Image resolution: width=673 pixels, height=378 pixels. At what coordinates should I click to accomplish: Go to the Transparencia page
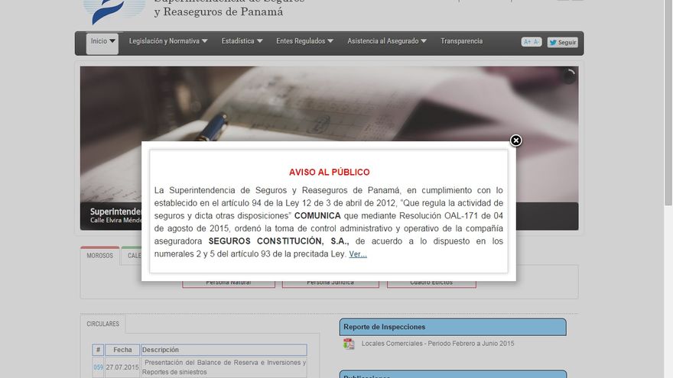[461, 41]
